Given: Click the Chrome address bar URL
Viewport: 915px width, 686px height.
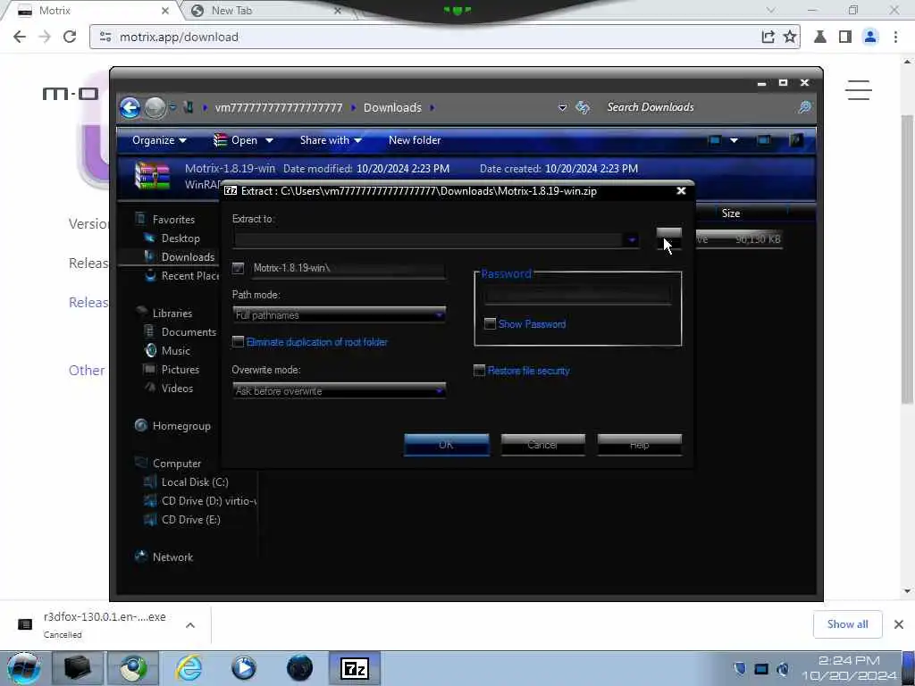Looking at the screenshot, I should point(179,37).
